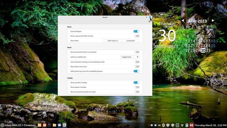Viewport: 227px width, 128px height.
Task: Enable horizontal scrolling to move between tracks
Action: [x=136, y=62]
